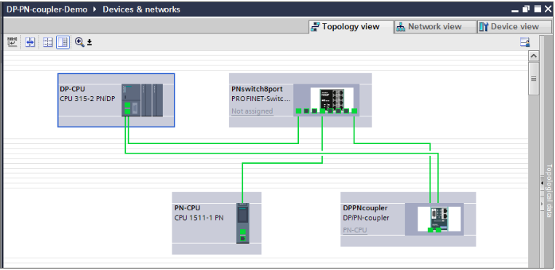The height and width of the screenshot is (270, 555).
Task: Click the breadcrumb arrow after DP-PN-coupler-Demo
Action: (x=95, y=9)
